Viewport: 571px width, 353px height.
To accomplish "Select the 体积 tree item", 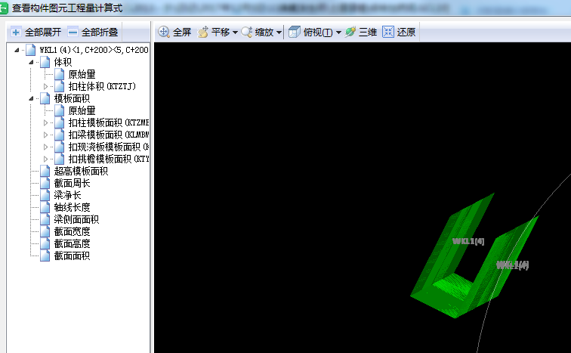I will click(x=63, y=62).
